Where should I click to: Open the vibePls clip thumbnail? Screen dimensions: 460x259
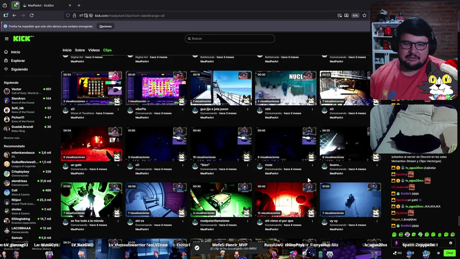(x=156, y=88)
